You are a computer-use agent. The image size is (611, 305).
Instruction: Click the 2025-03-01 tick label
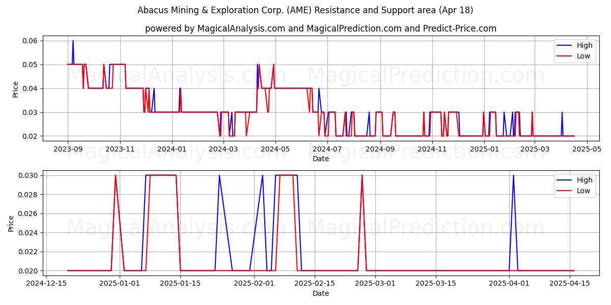click(375, 284)
